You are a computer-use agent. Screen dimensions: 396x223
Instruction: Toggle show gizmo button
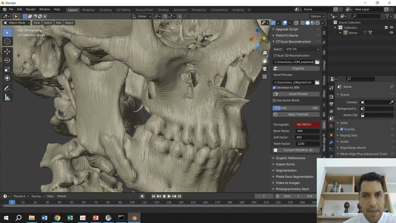point(273,23)
